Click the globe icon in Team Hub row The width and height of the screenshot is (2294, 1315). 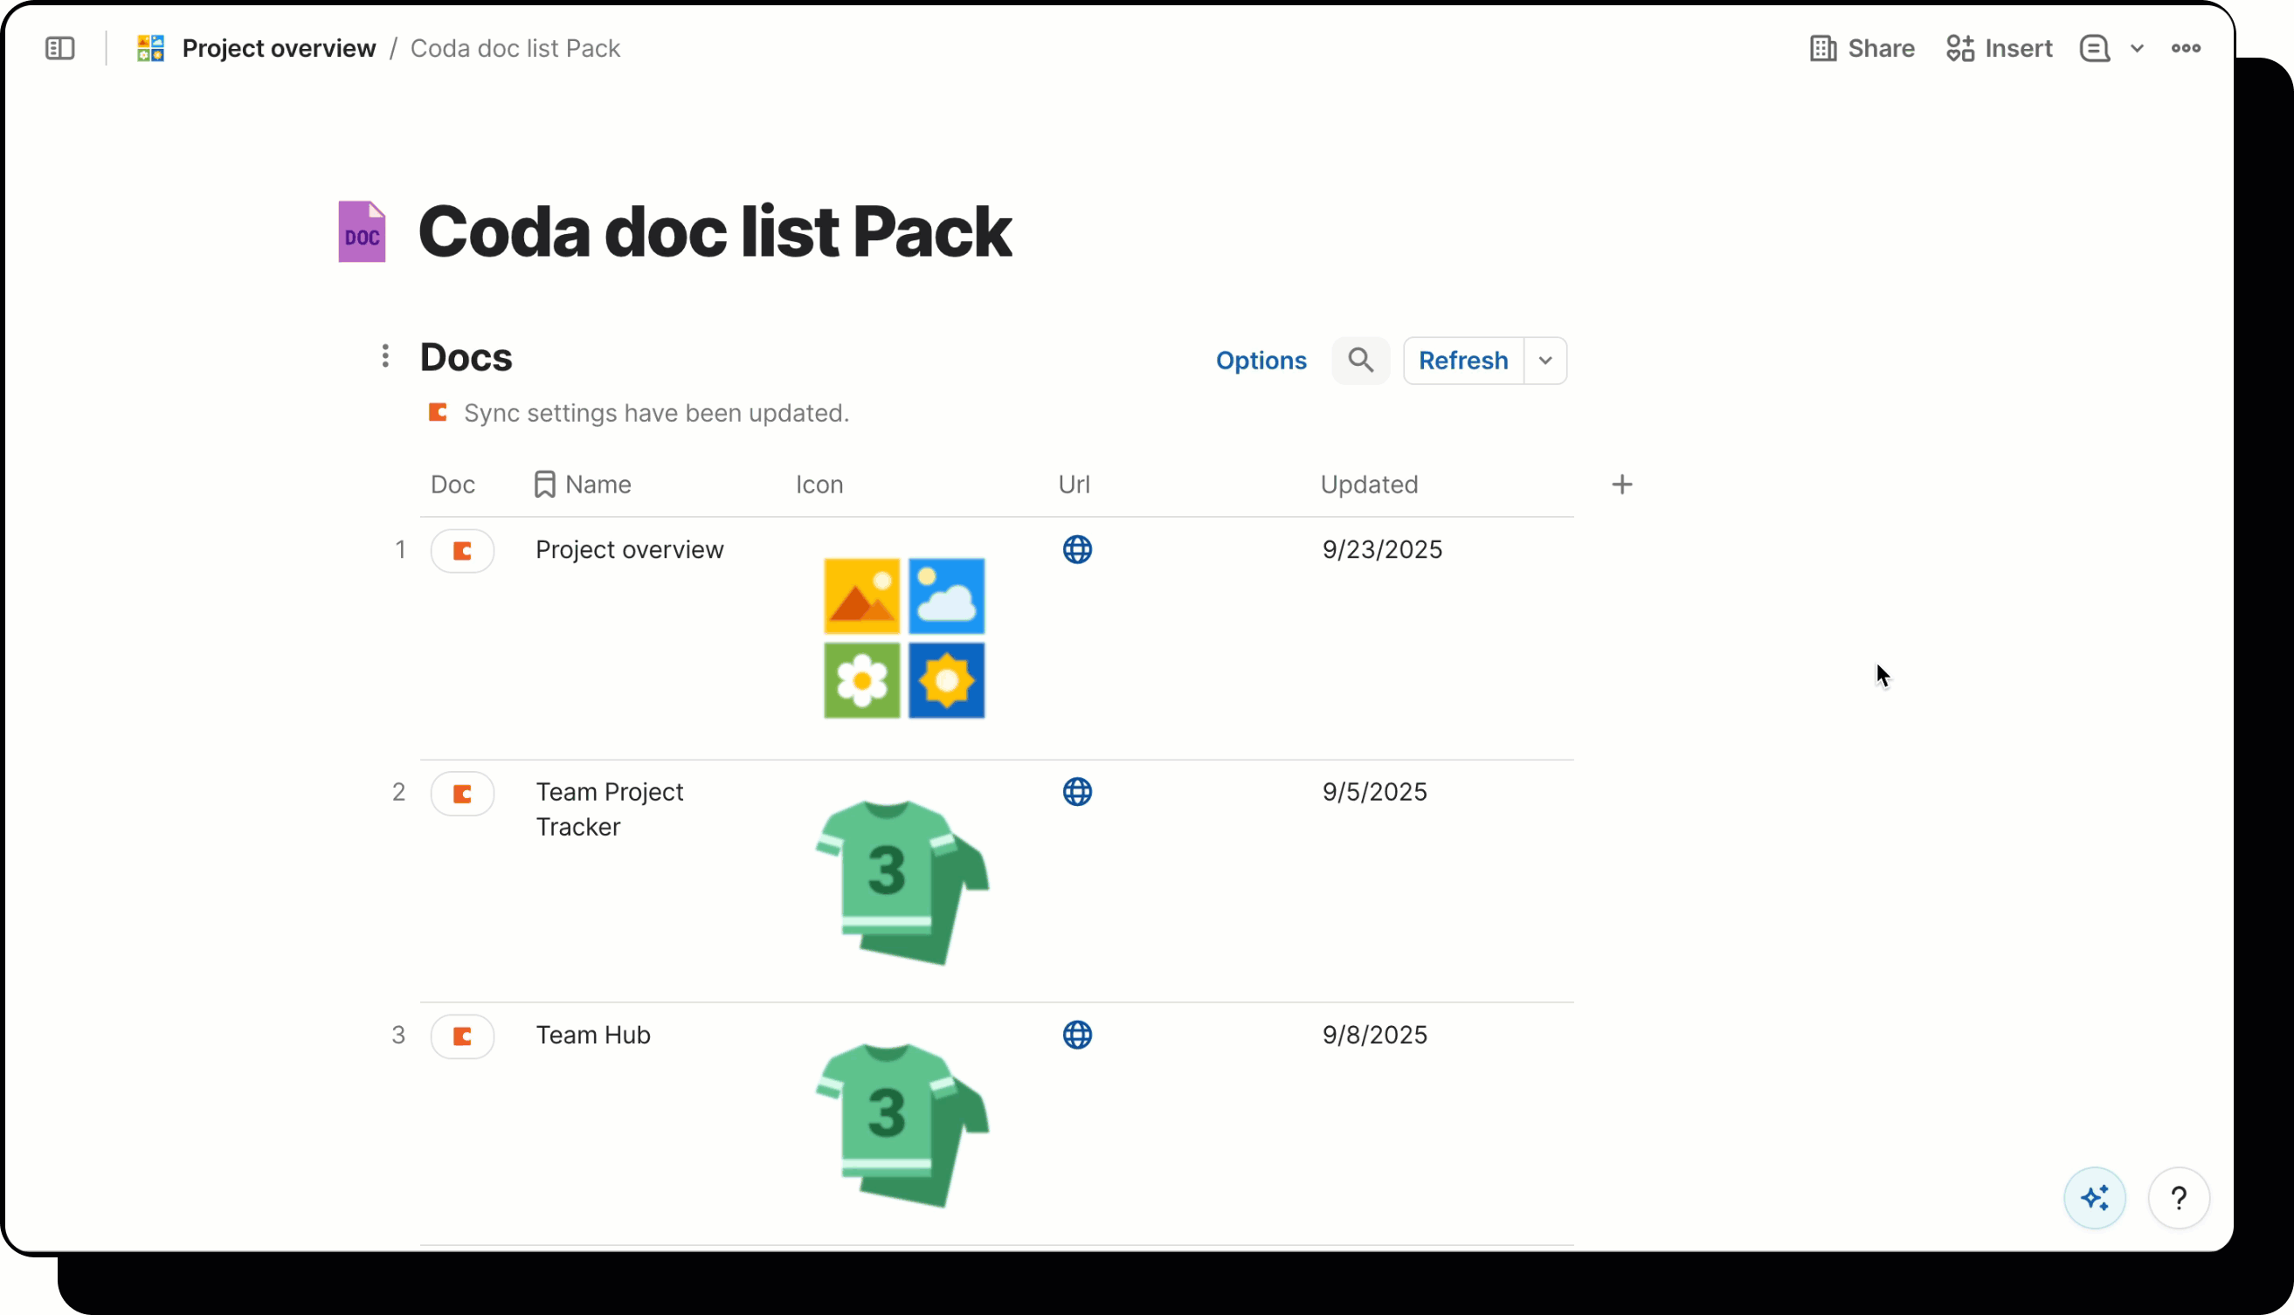1077,1035
